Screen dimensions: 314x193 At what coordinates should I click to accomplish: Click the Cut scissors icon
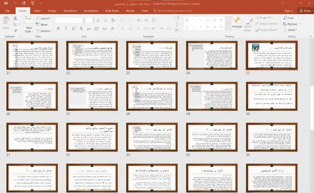(15, 19)
